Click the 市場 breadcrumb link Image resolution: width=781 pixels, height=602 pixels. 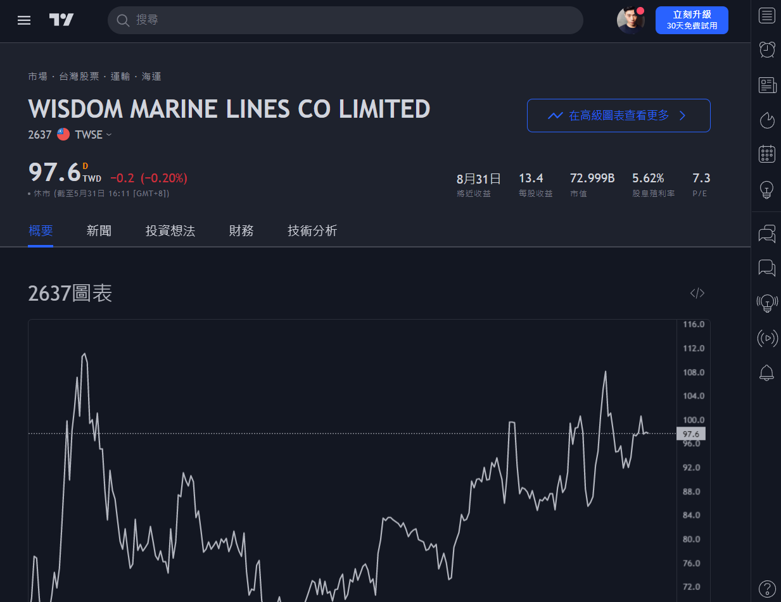38,77
